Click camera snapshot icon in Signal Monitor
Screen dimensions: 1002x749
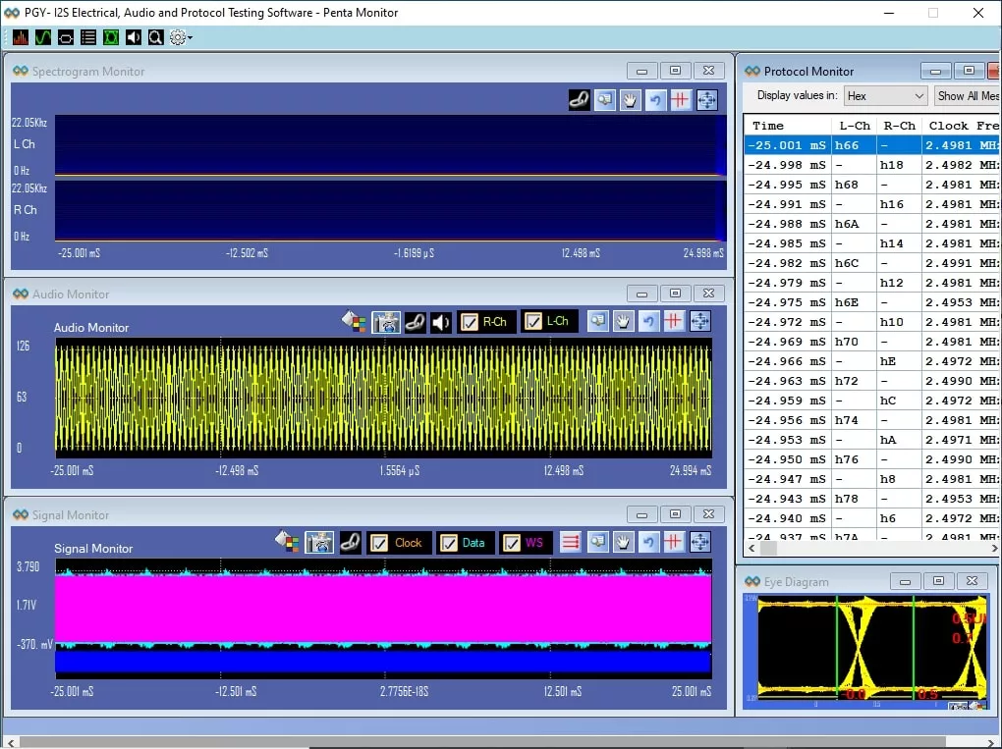click(x=318, y=542)
